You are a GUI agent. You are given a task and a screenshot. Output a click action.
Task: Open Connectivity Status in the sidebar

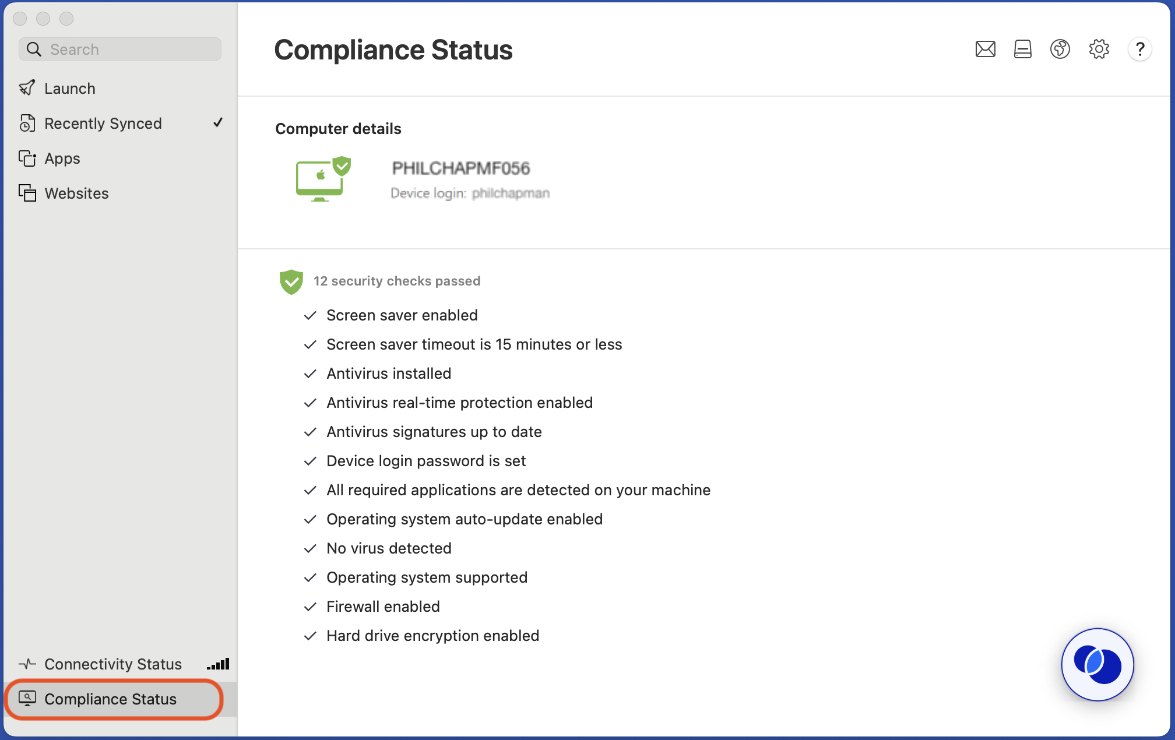tap(120, 664)
